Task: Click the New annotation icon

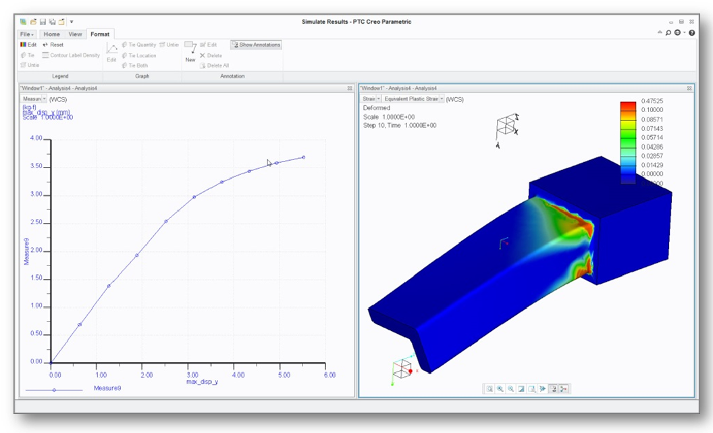Action: pos(190,51)
